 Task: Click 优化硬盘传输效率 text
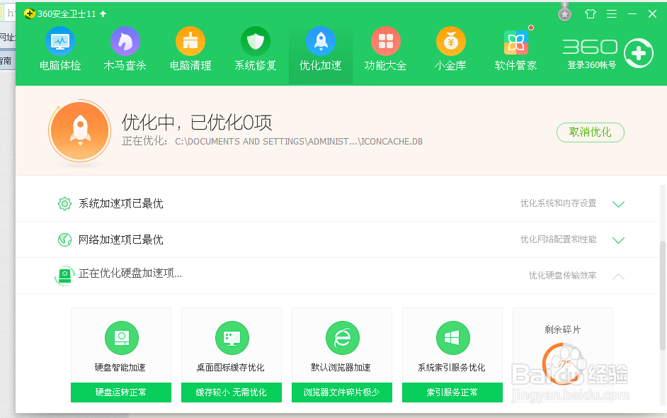(562, 276)
